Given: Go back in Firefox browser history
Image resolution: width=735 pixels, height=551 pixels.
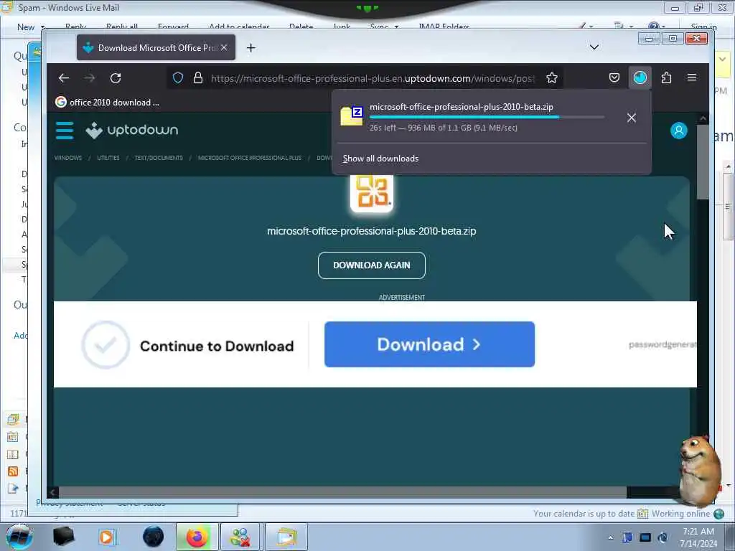Looking at the screenshot, I should pyautogui.click(x=64, y=78).
